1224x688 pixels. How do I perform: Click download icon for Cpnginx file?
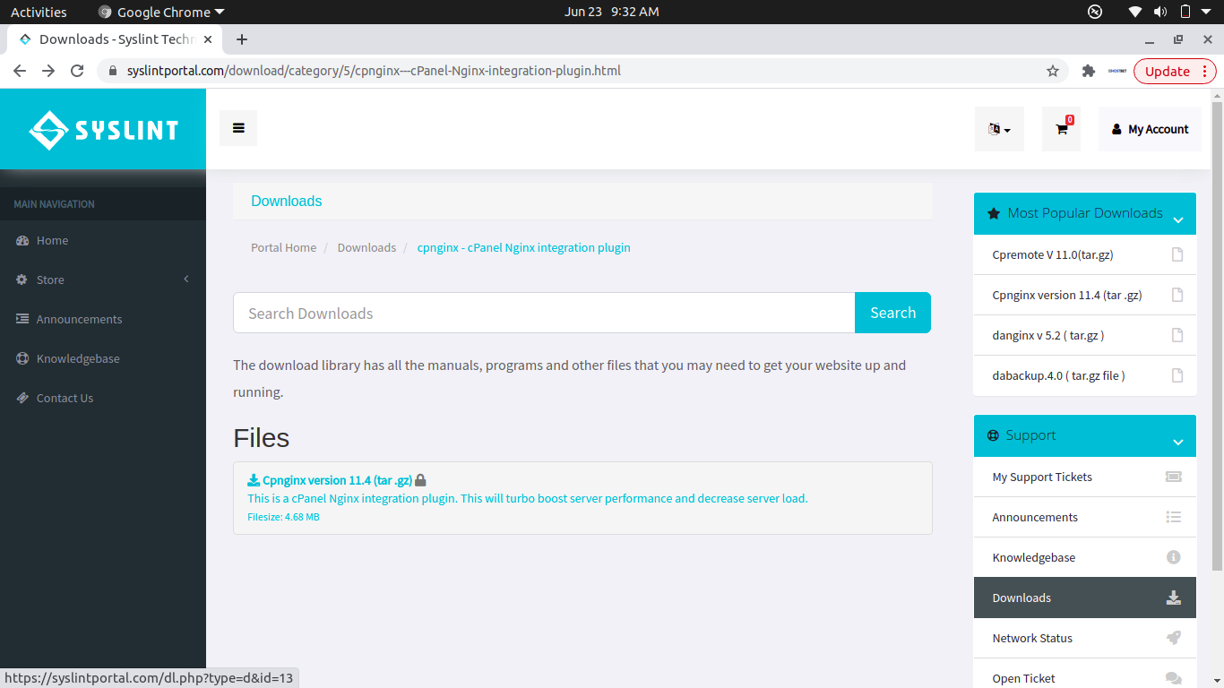click(254, 480)
